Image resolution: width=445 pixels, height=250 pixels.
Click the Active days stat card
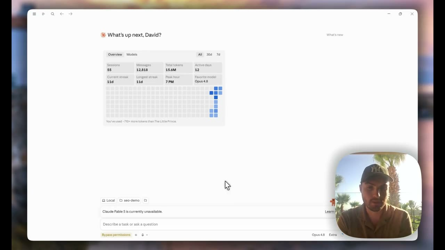208,67
